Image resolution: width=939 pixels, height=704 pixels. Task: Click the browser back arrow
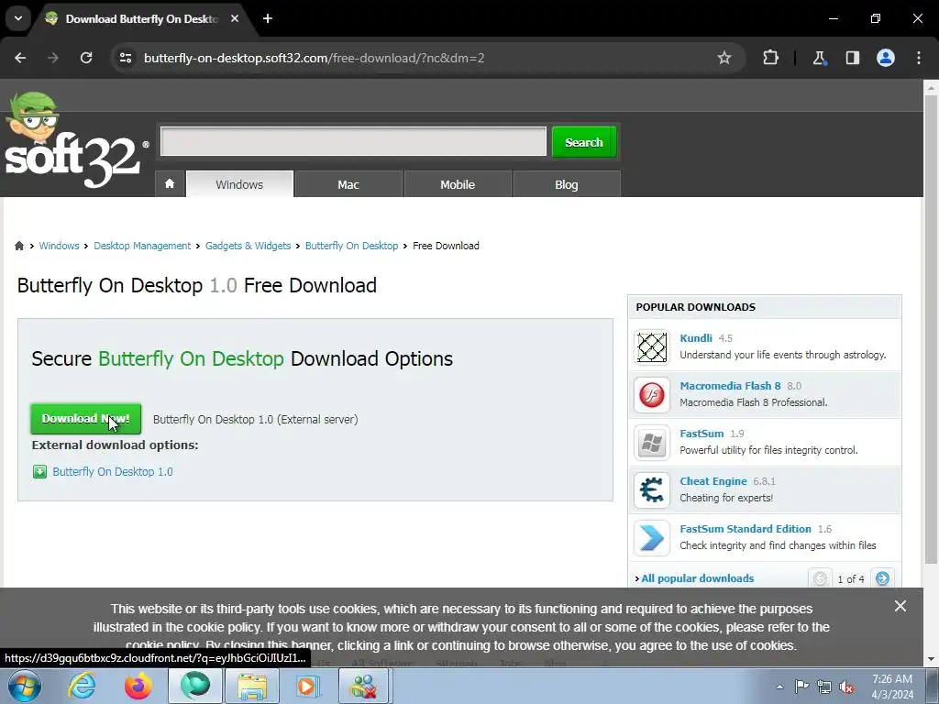20,58
